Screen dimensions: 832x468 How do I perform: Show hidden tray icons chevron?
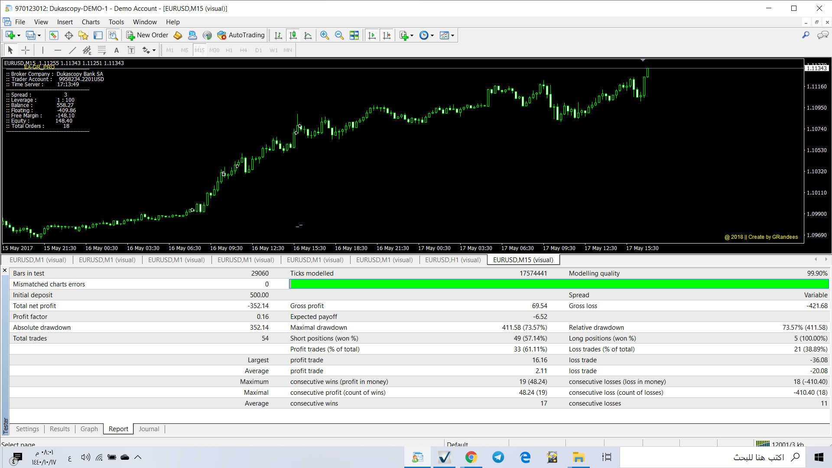(x=138, y=457)
